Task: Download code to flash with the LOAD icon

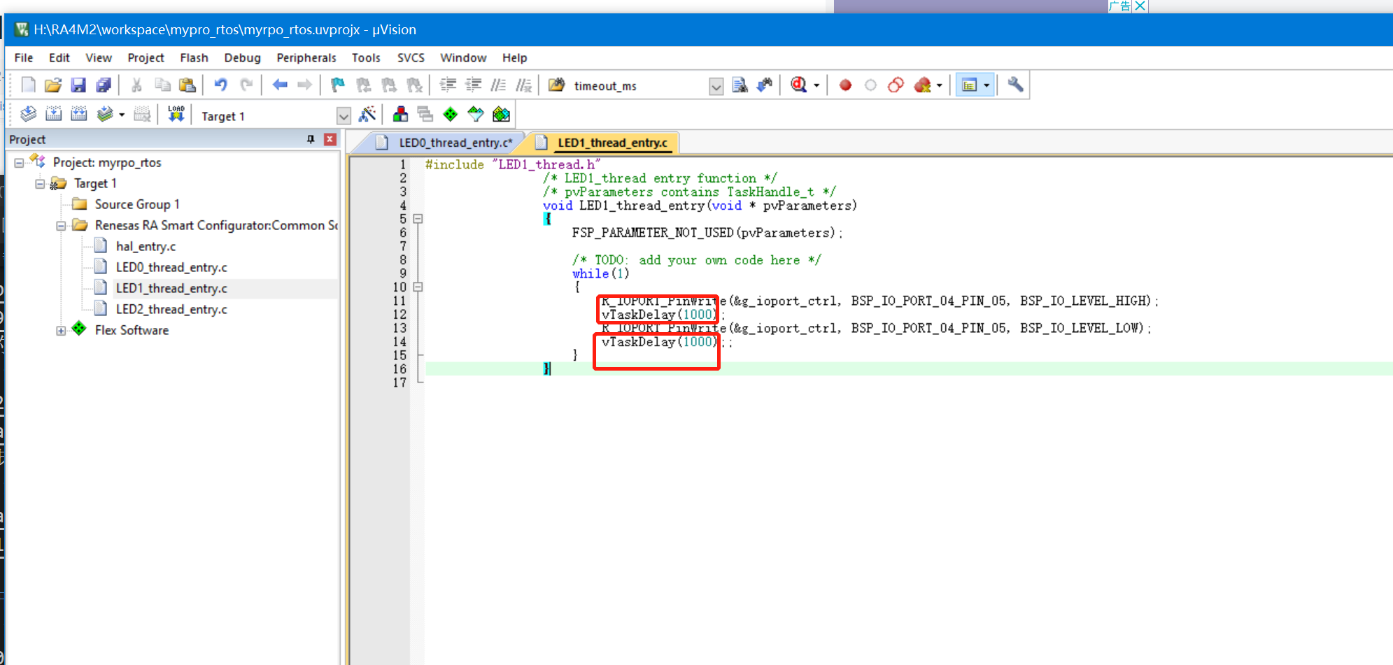Action: (176, 115)
